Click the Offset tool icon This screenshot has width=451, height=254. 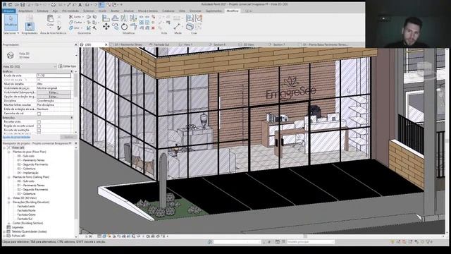(115, 18)
